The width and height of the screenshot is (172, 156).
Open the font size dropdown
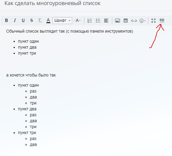point(77,20)
